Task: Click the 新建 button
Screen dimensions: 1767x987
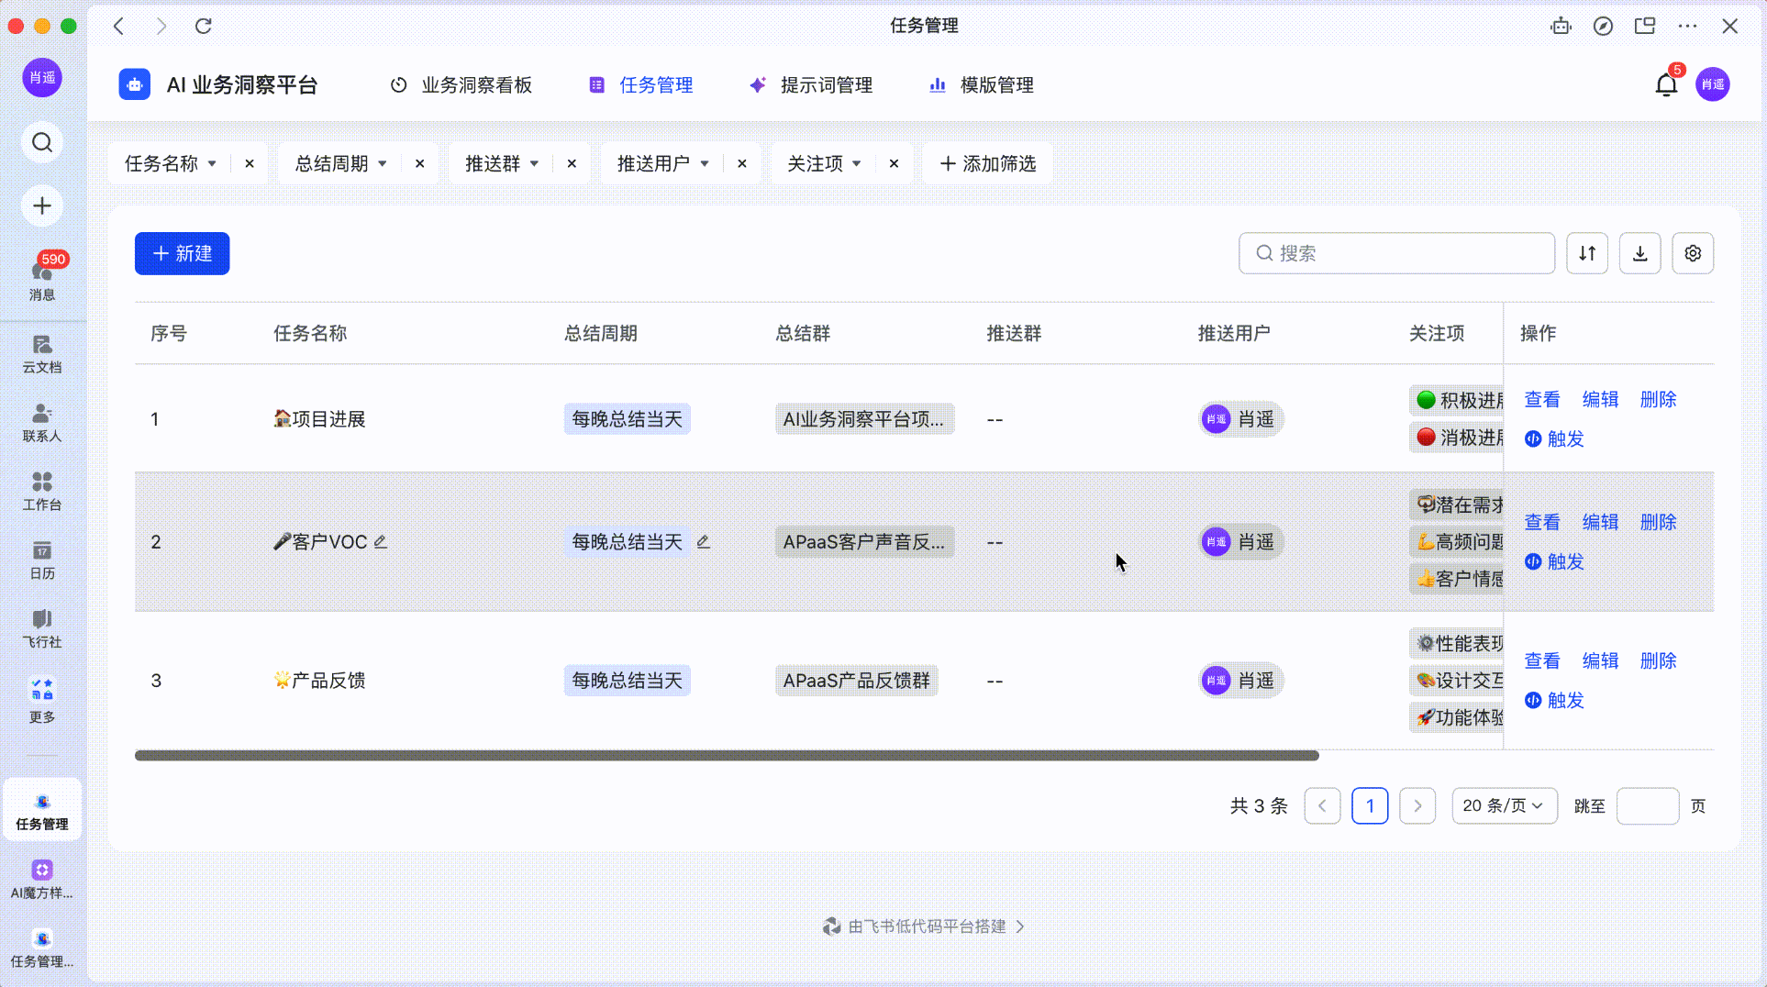Action: [182, 253]
